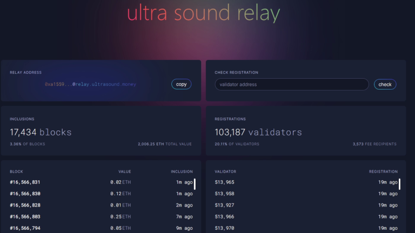
Task: Select the relay address 0xa1559...@relay.ultrasound.money text
Action: (x=90, y=84)
